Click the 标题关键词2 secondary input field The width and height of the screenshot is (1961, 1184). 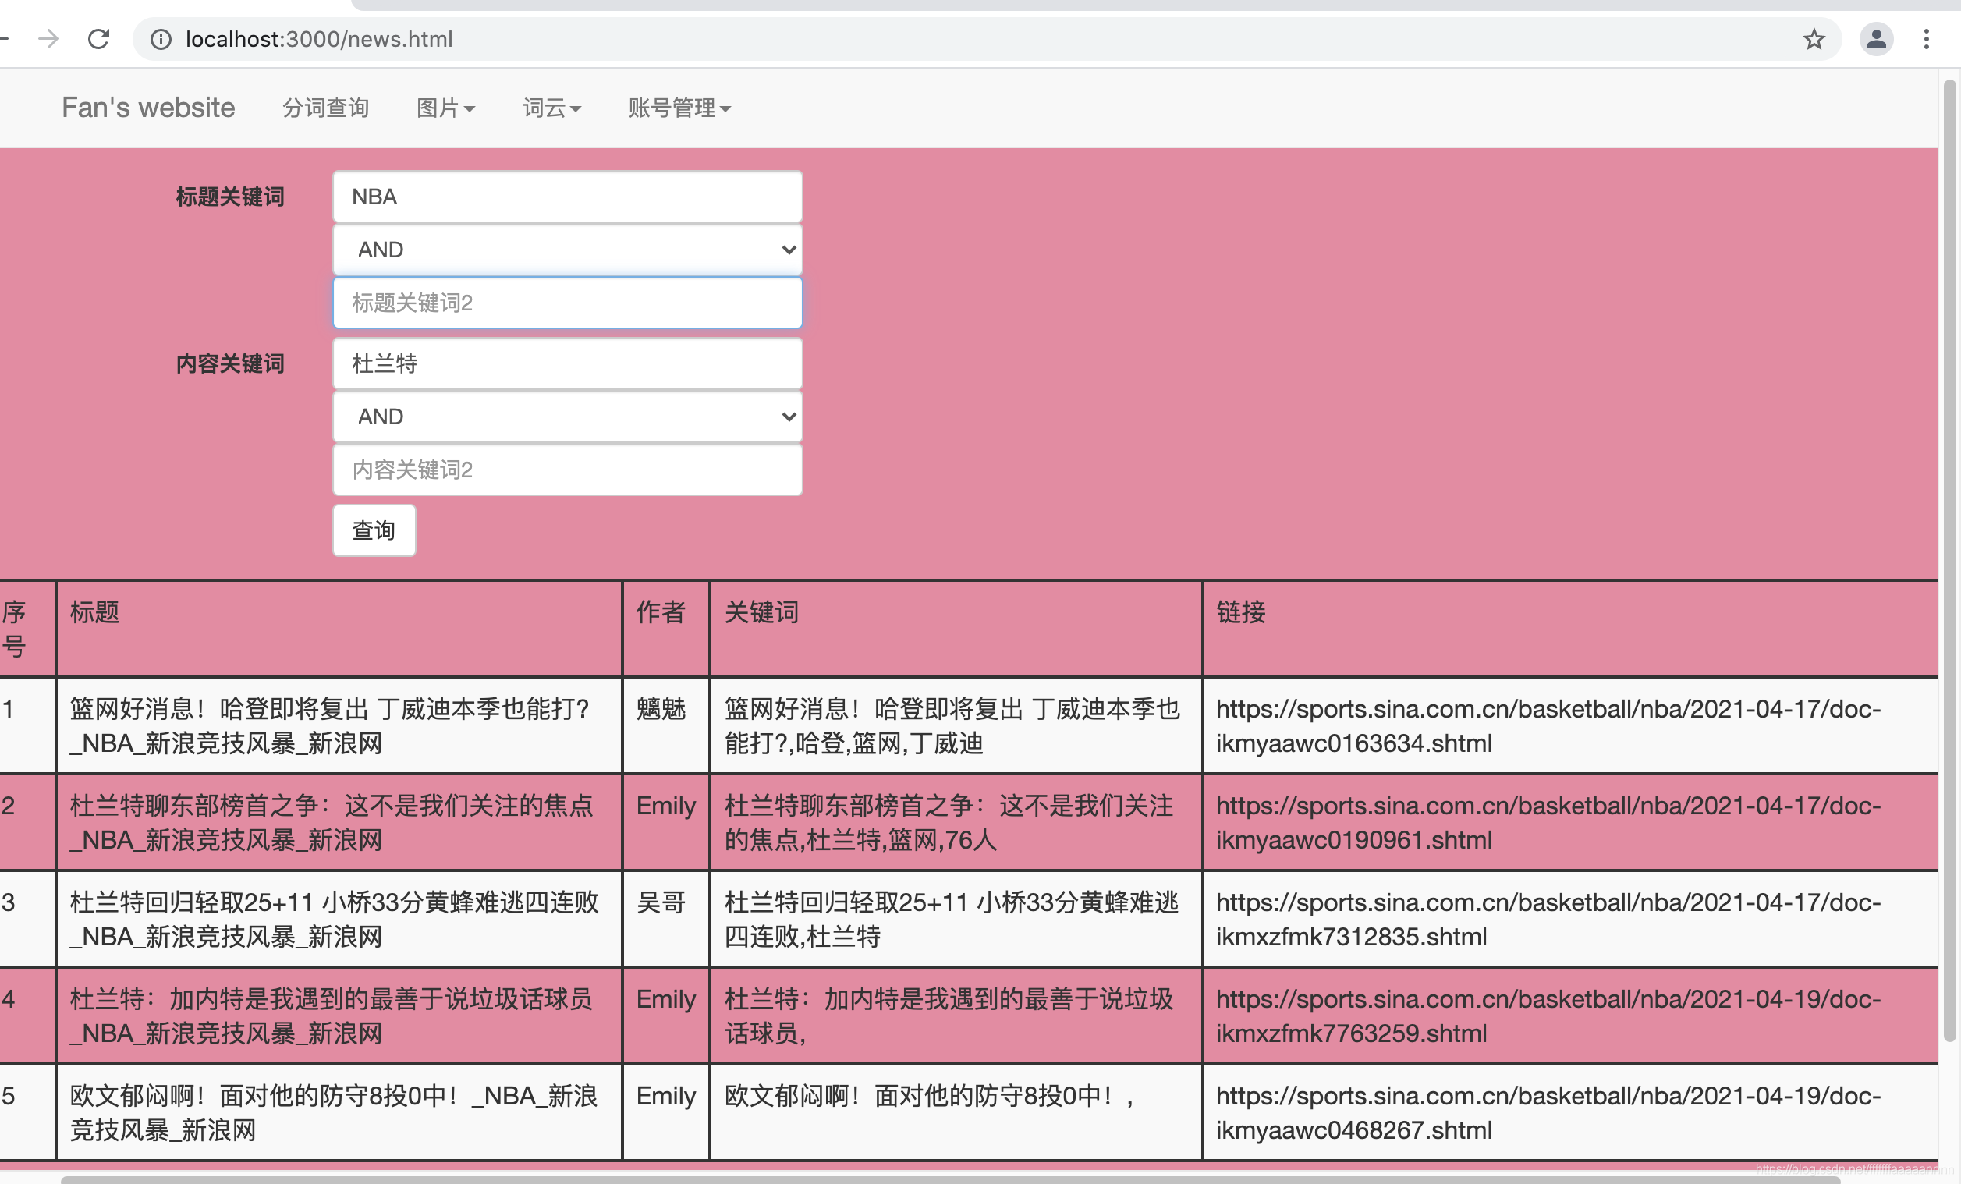(567, 303)
